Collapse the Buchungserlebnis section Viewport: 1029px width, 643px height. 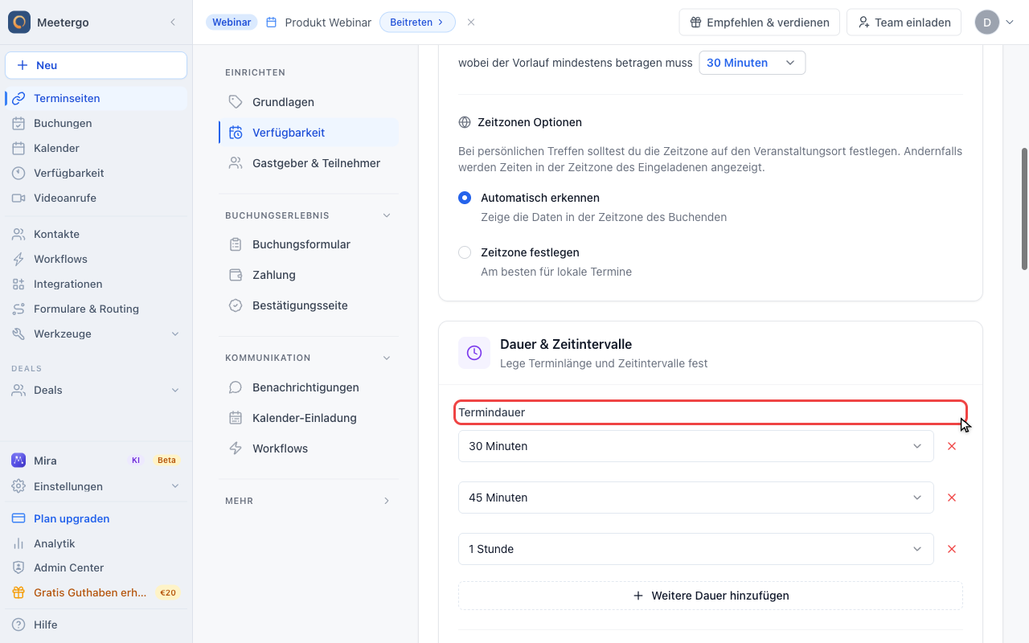tap(387, 215)
